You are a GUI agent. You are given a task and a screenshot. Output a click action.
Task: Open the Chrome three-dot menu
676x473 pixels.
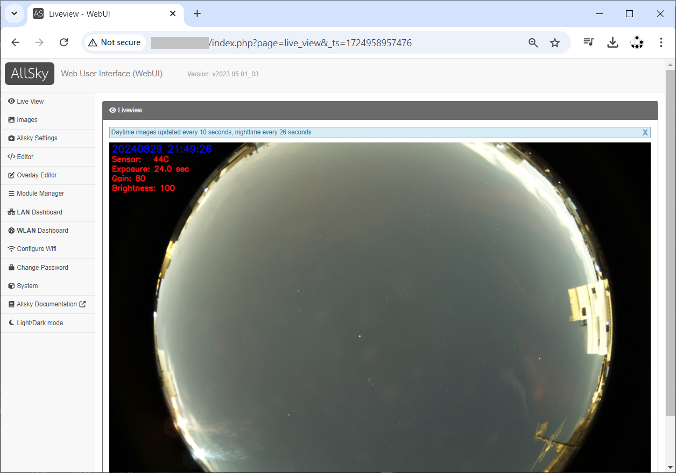coord(661,42)
